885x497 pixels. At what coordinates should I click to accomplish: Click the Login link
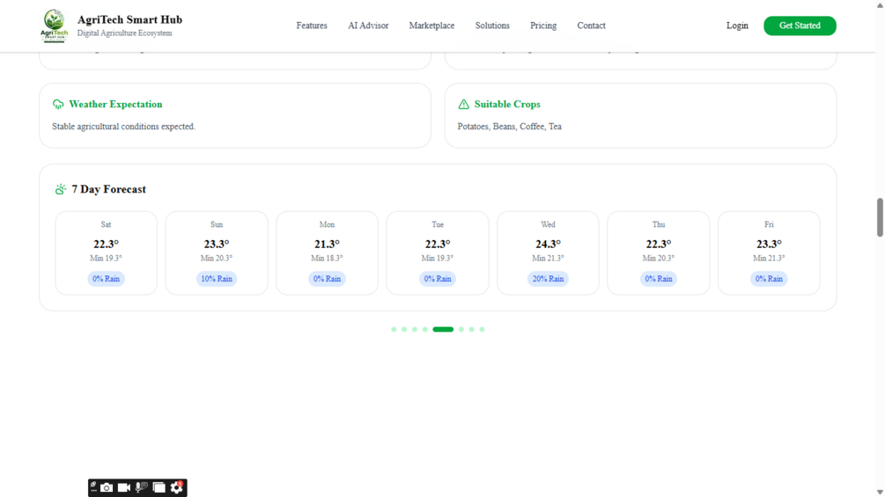737,26
